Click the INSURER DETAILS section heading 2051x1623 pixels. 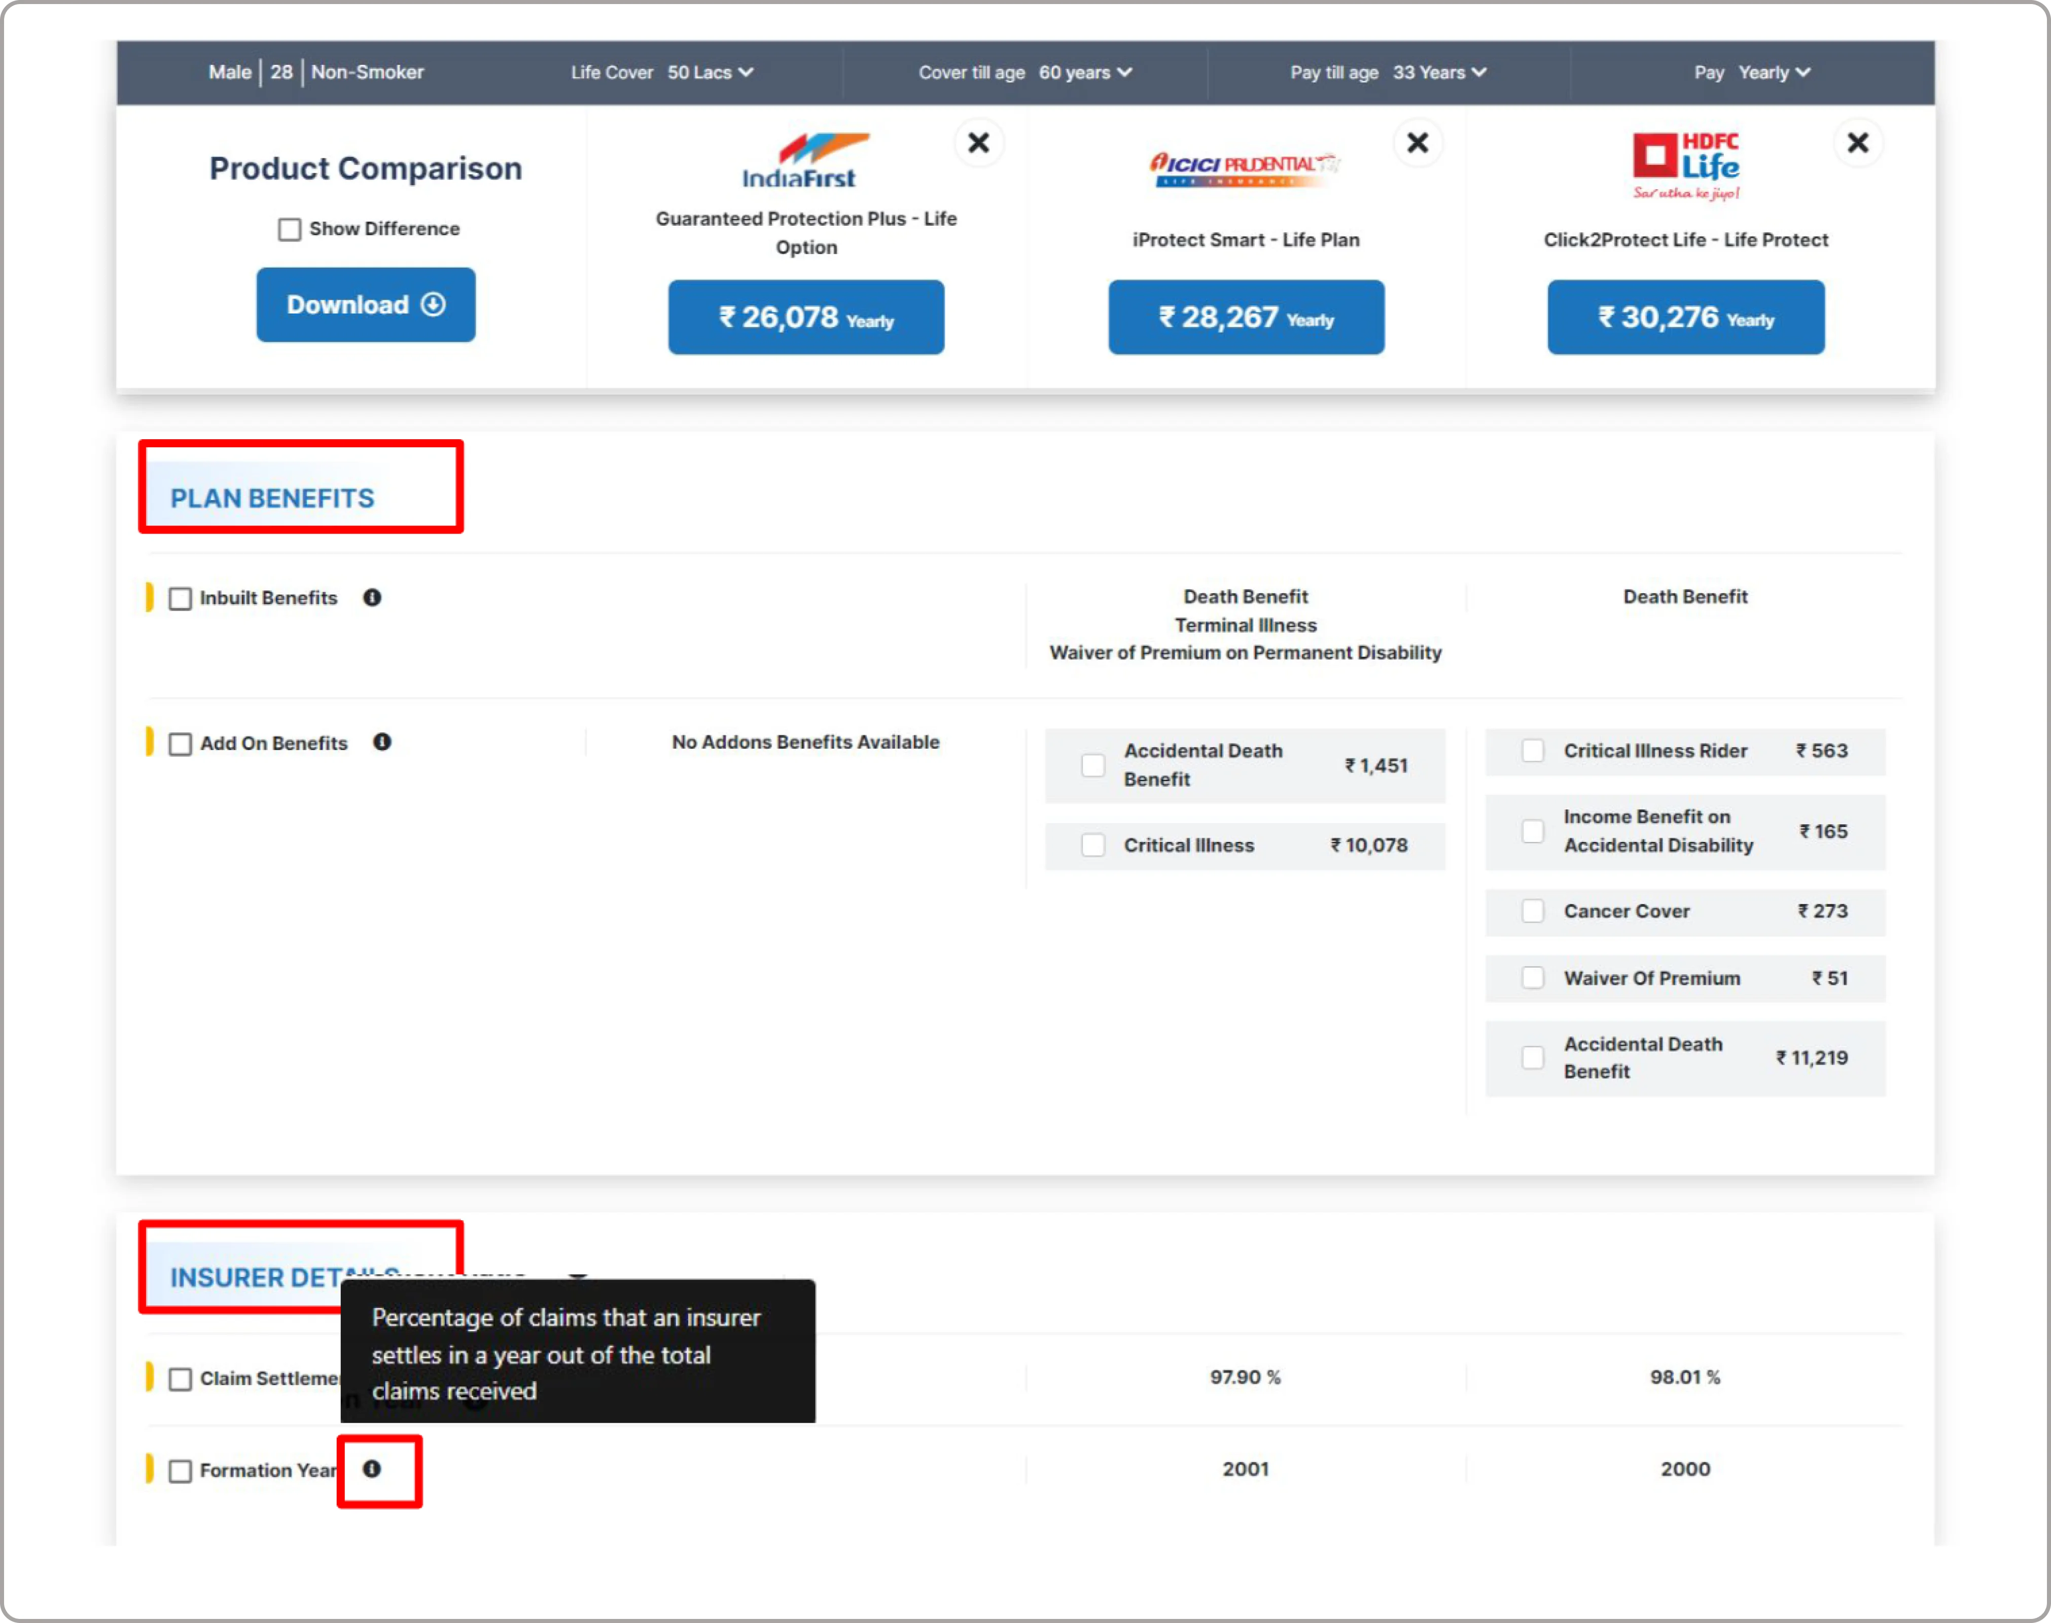coord(257,1277)
